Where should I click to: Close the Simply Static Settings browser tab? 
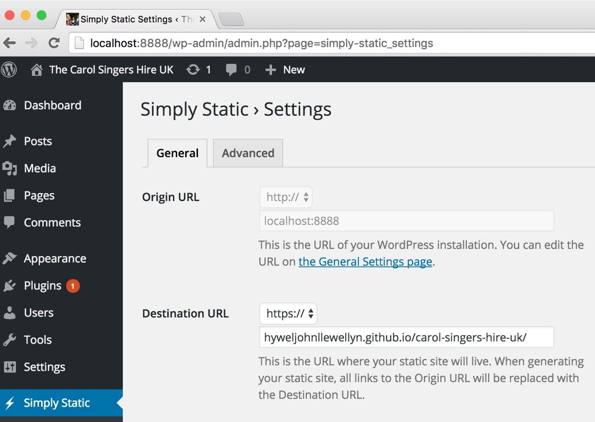point(202,20)
